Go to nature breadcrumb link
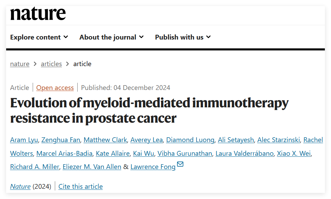Screen dimensions: 331x199 pos(20,64)
